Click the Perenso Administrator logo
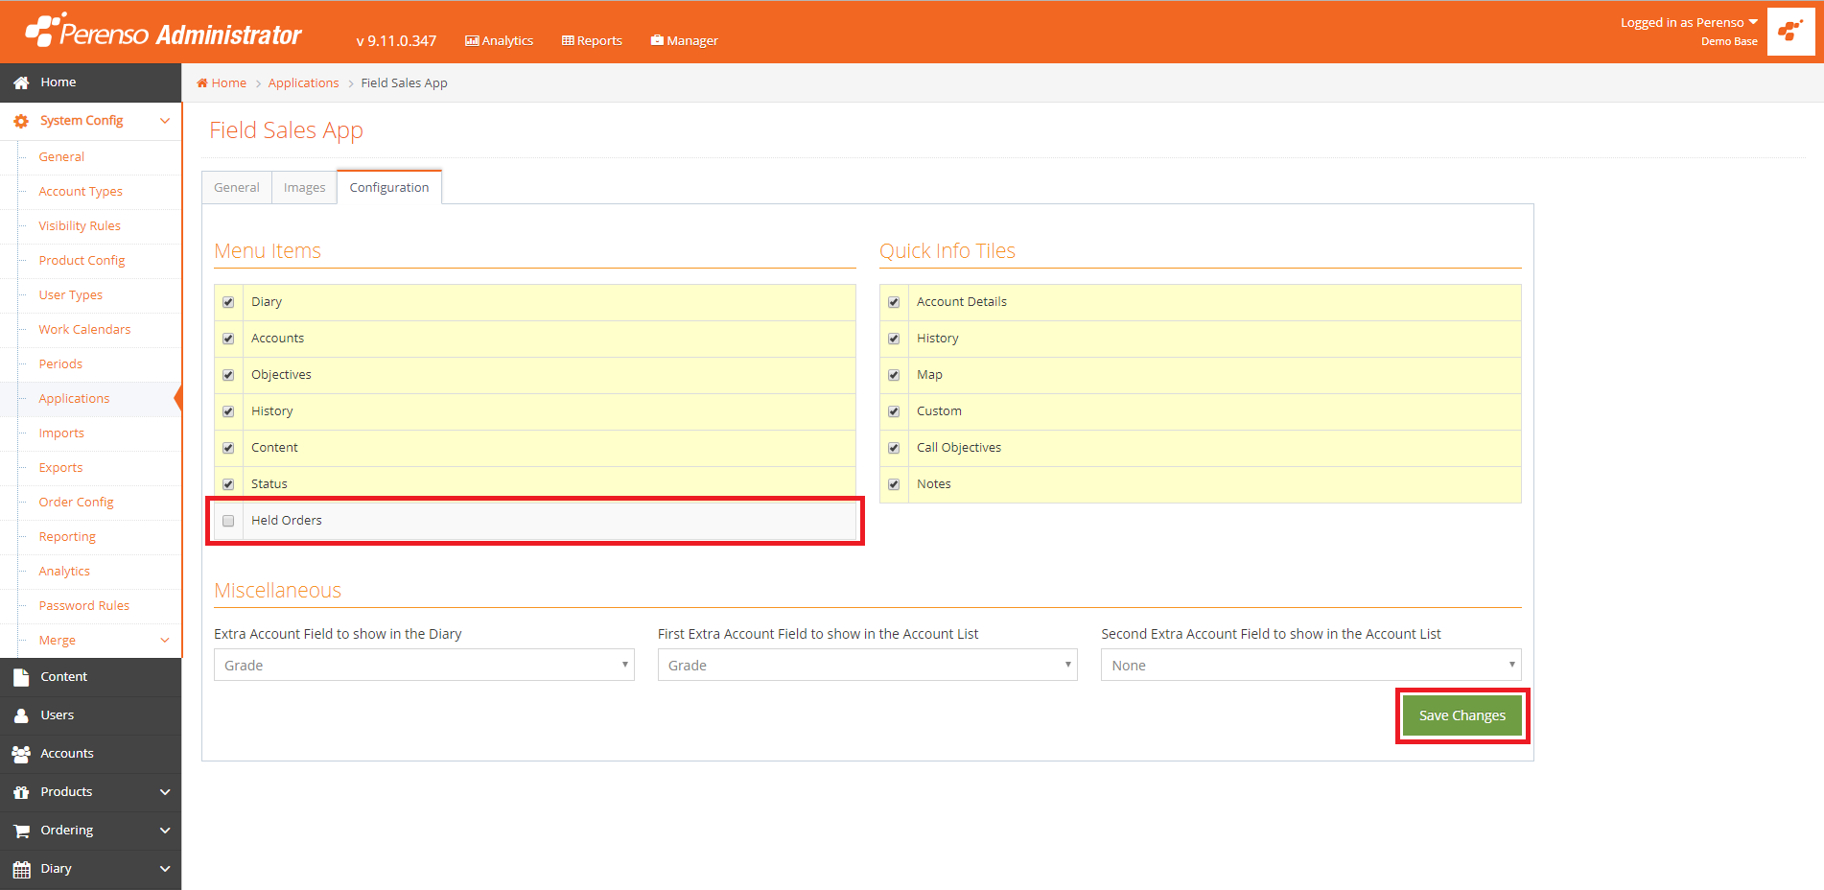Image resolution: width=1824 pixels, height=890 pixels. click(163, 31)
